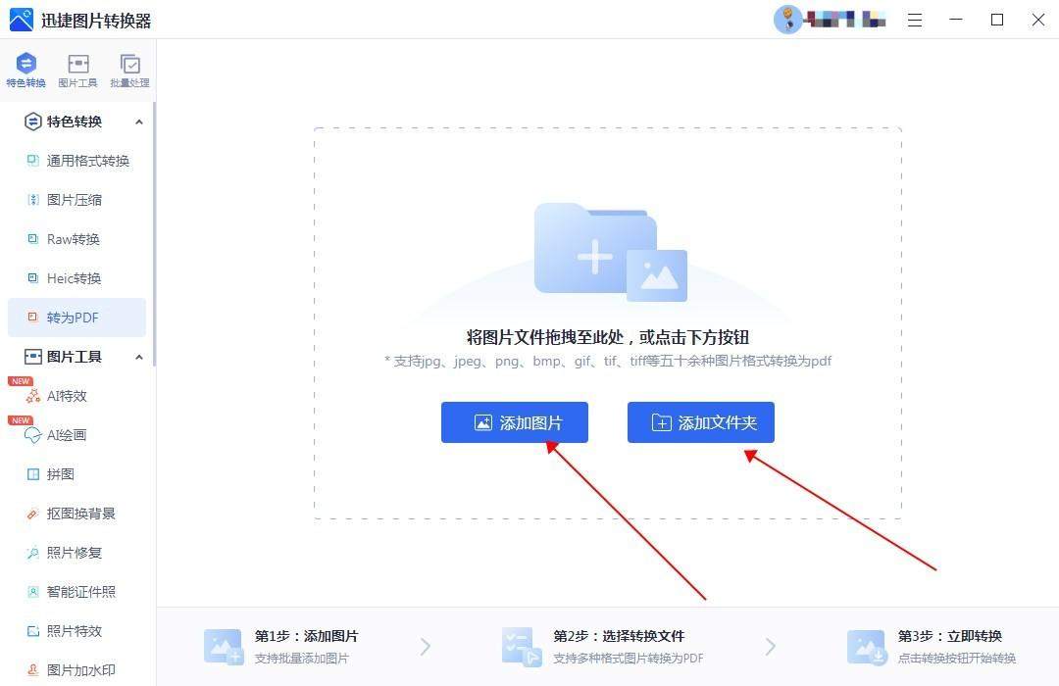The image size is (1059, 686).
Task: Click the AI特效 sparkle icon
Action: coord(32,396)
